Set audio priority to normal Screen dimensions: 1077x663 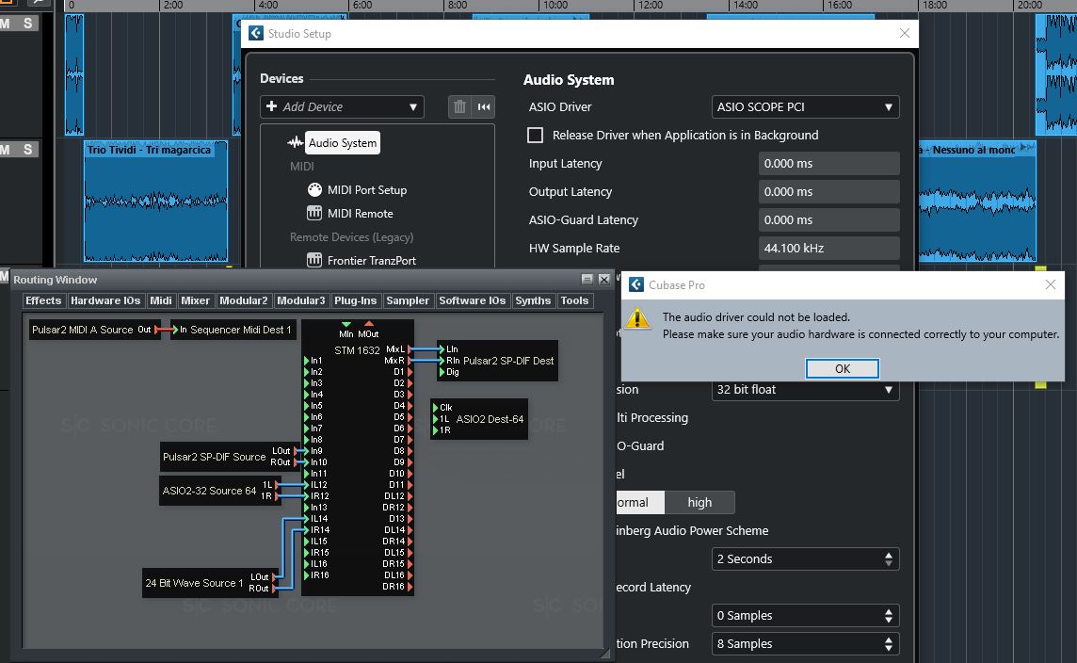pyautogui.click(x=640, y=502)
